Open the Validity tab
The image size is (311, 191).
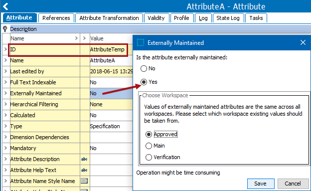click(156, 18)
